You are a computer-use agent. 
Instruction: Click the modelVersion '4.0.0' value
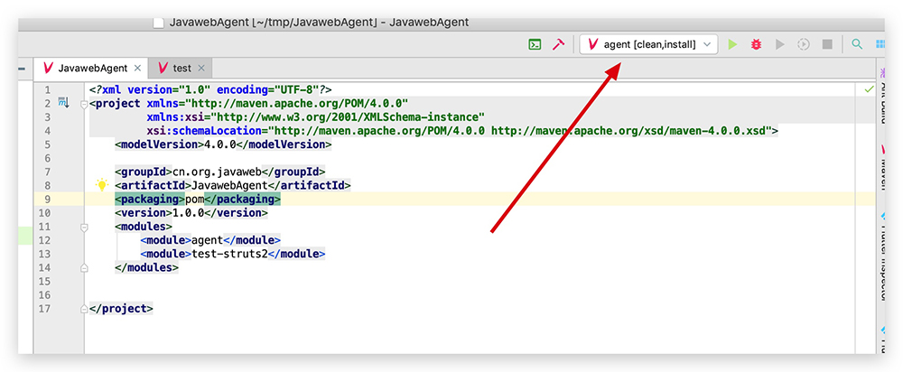220,144
